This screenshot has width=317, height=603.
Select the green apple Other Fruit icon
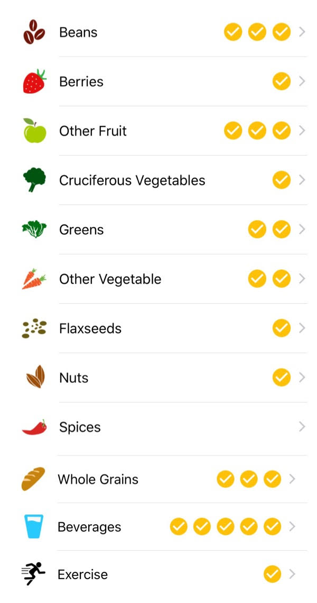34,130
